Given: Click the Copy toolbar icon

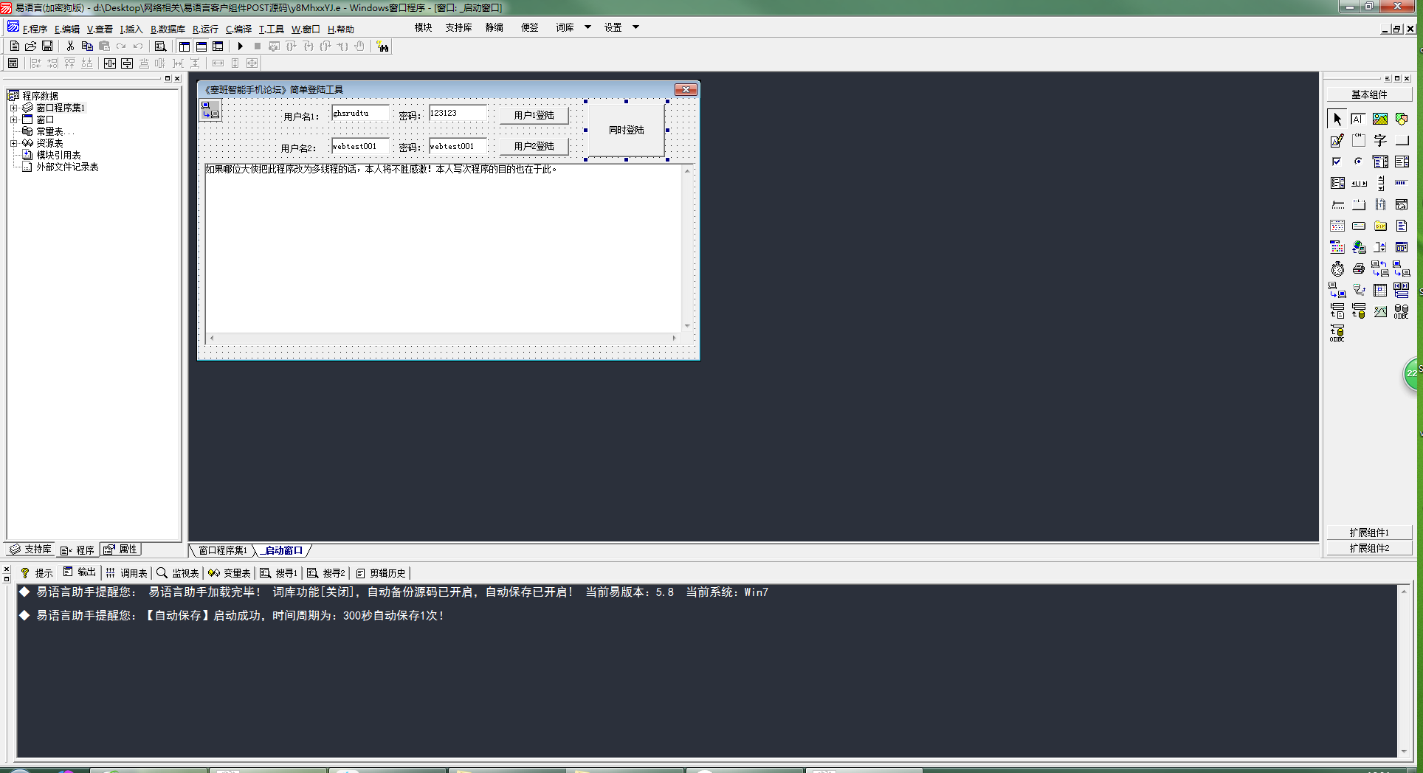Looking at the screenshot, I should click(87, 46).
